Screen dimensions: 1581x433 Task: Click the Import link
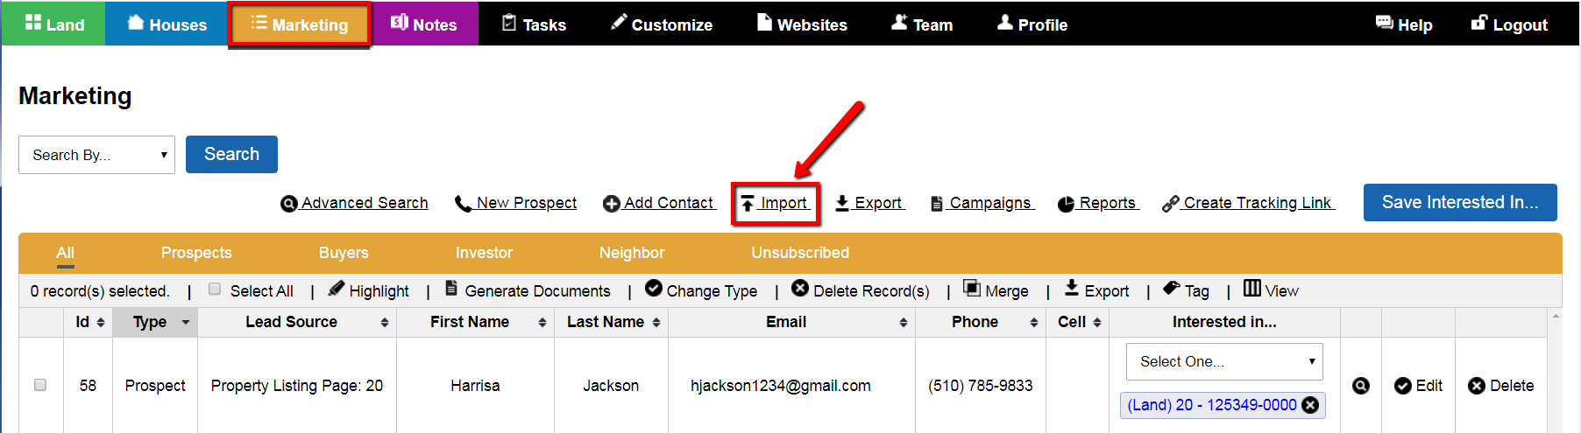point(775,203)
